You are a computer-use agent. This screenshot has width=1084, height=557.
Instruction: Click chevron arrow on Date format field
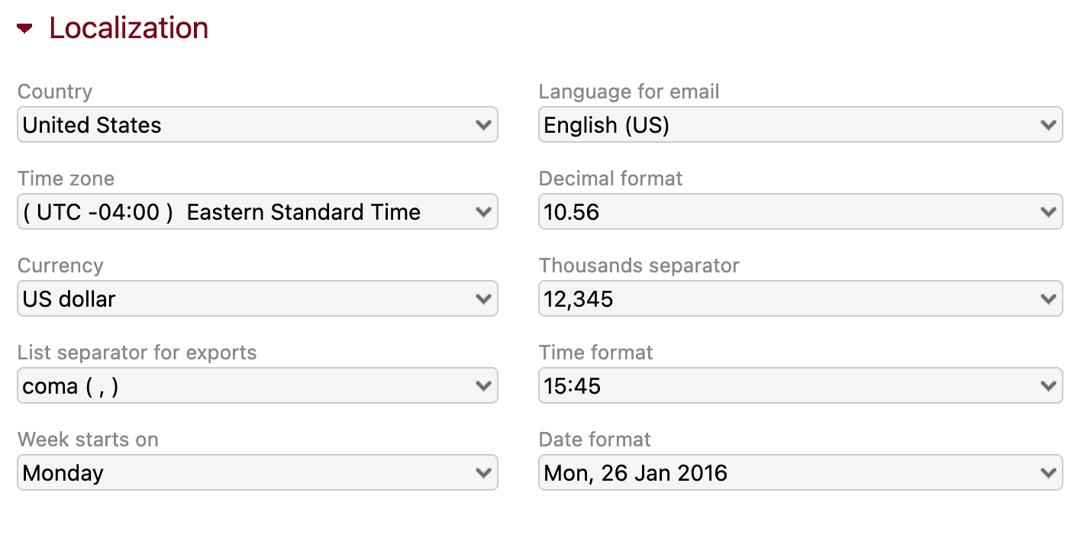1049,472
